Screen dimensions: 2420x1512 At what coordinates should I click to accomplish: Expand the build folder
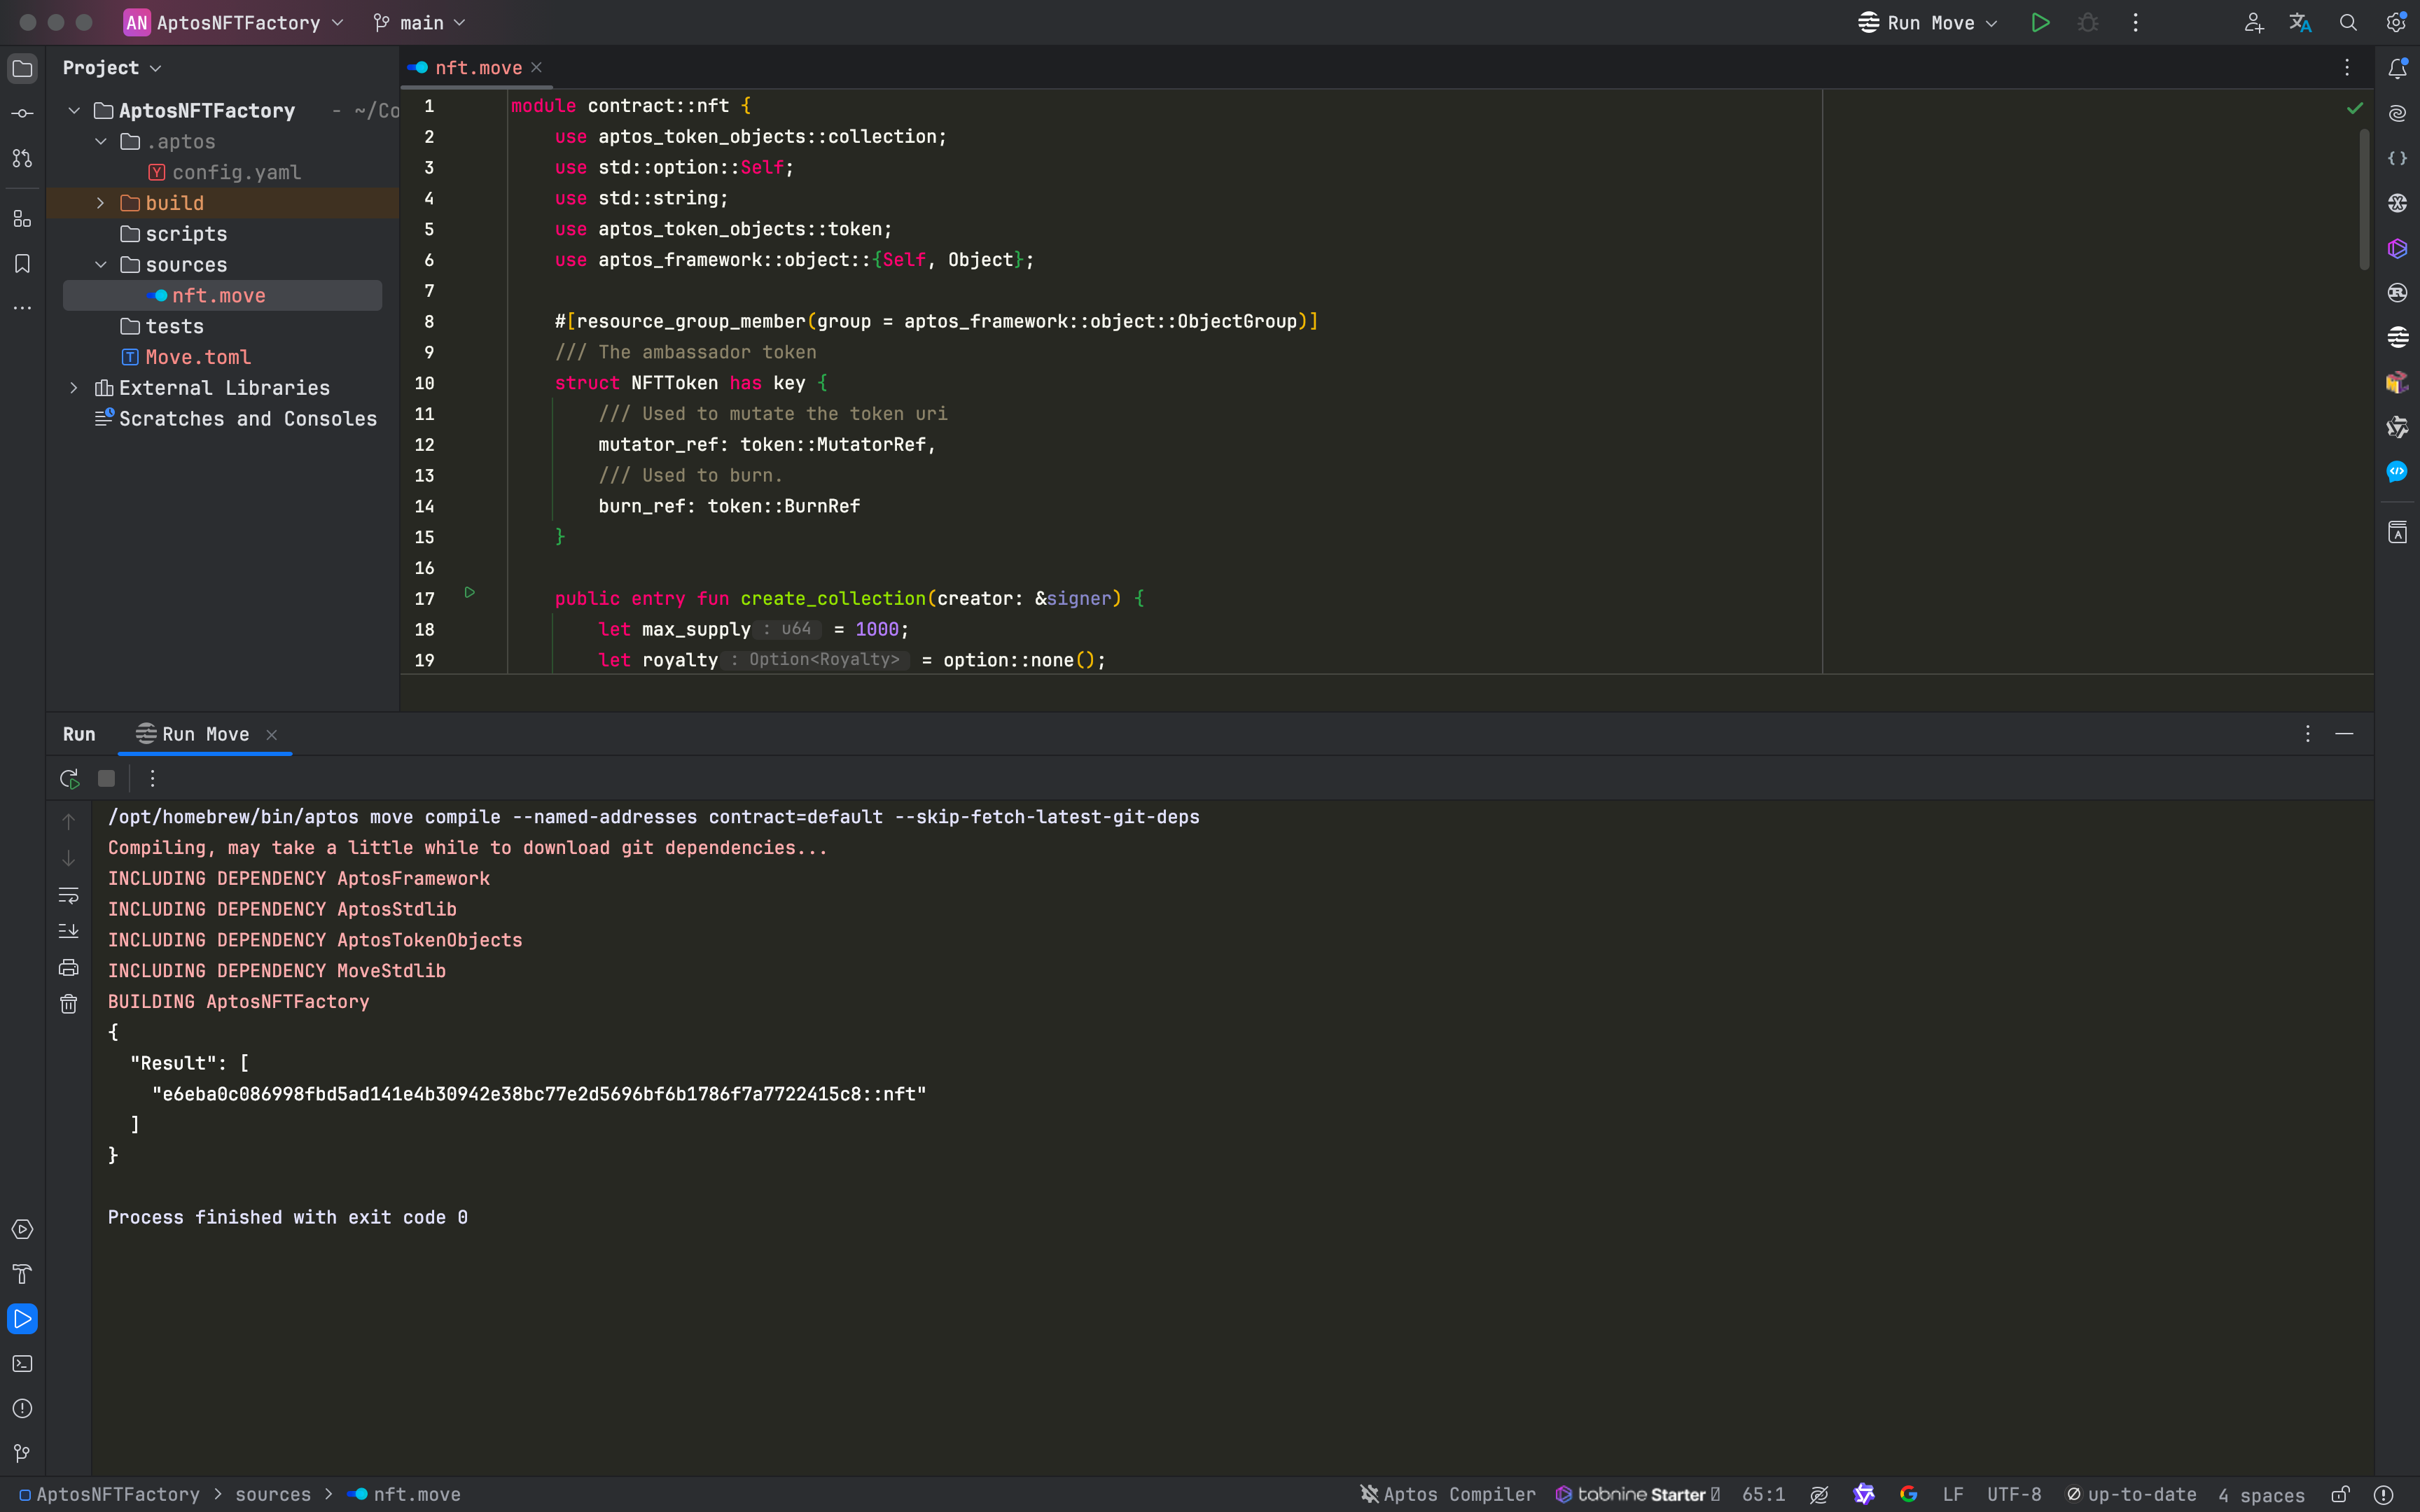click(x=101, y=203)
